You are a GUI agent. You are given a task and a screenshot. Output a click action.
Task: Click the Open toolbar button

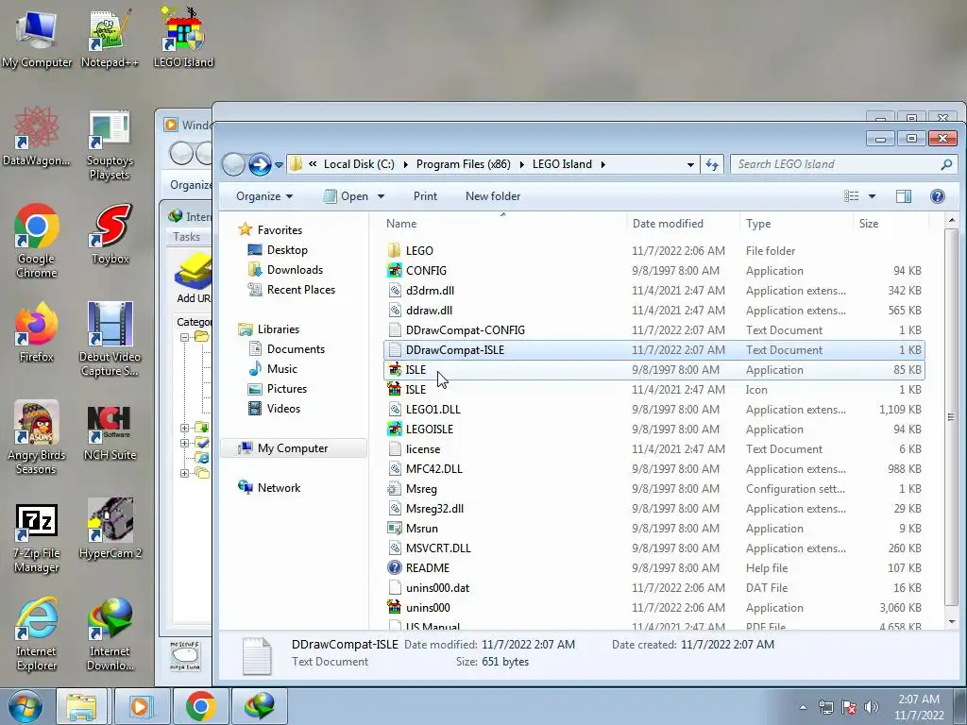347,196
